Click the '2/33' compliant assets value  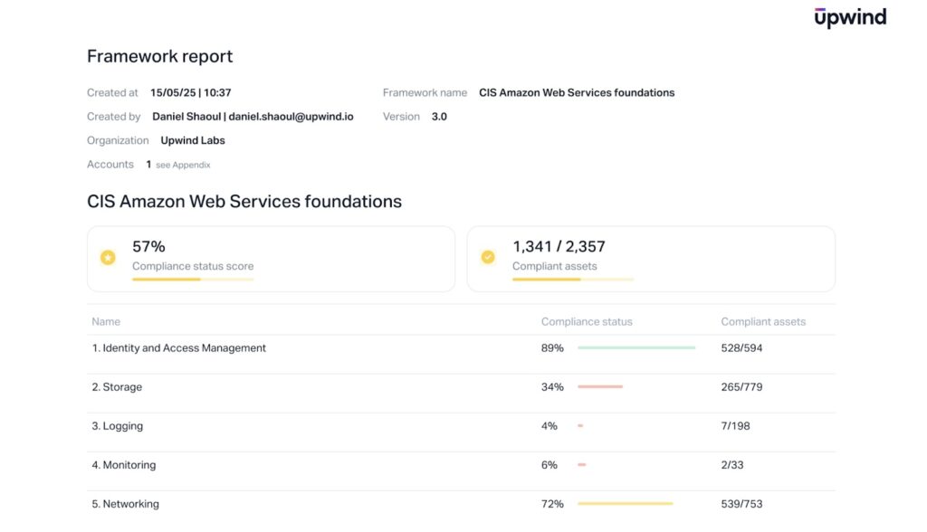(731, 465)
